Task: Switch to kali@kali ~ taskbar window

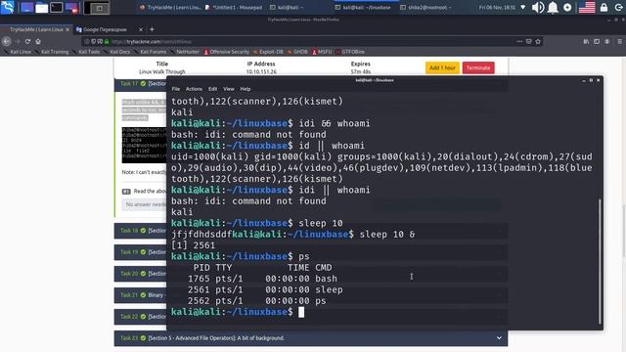Action: coord(287,7)
